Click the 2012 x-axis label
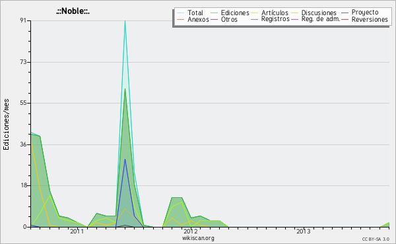 point(191,231)
